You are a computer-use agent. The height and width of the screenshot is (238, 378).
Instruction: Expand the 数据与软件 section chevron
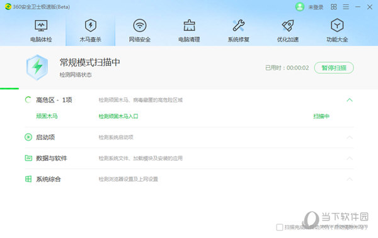350,158
